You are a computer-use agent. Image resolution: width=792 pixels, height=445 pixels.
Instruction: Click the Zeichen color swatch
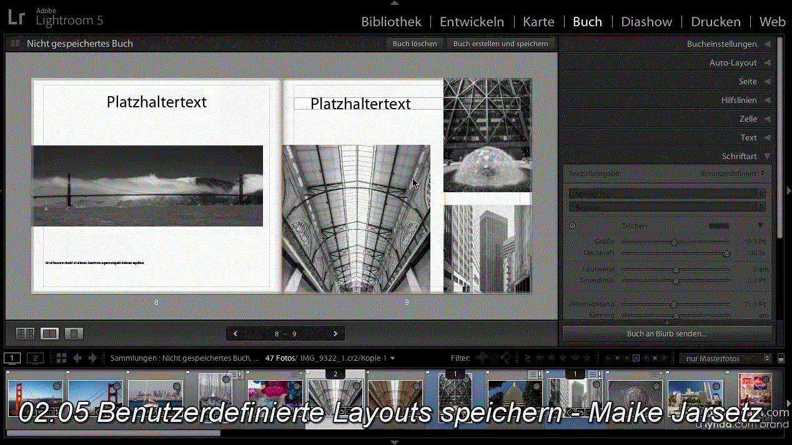tap(719, 225)
